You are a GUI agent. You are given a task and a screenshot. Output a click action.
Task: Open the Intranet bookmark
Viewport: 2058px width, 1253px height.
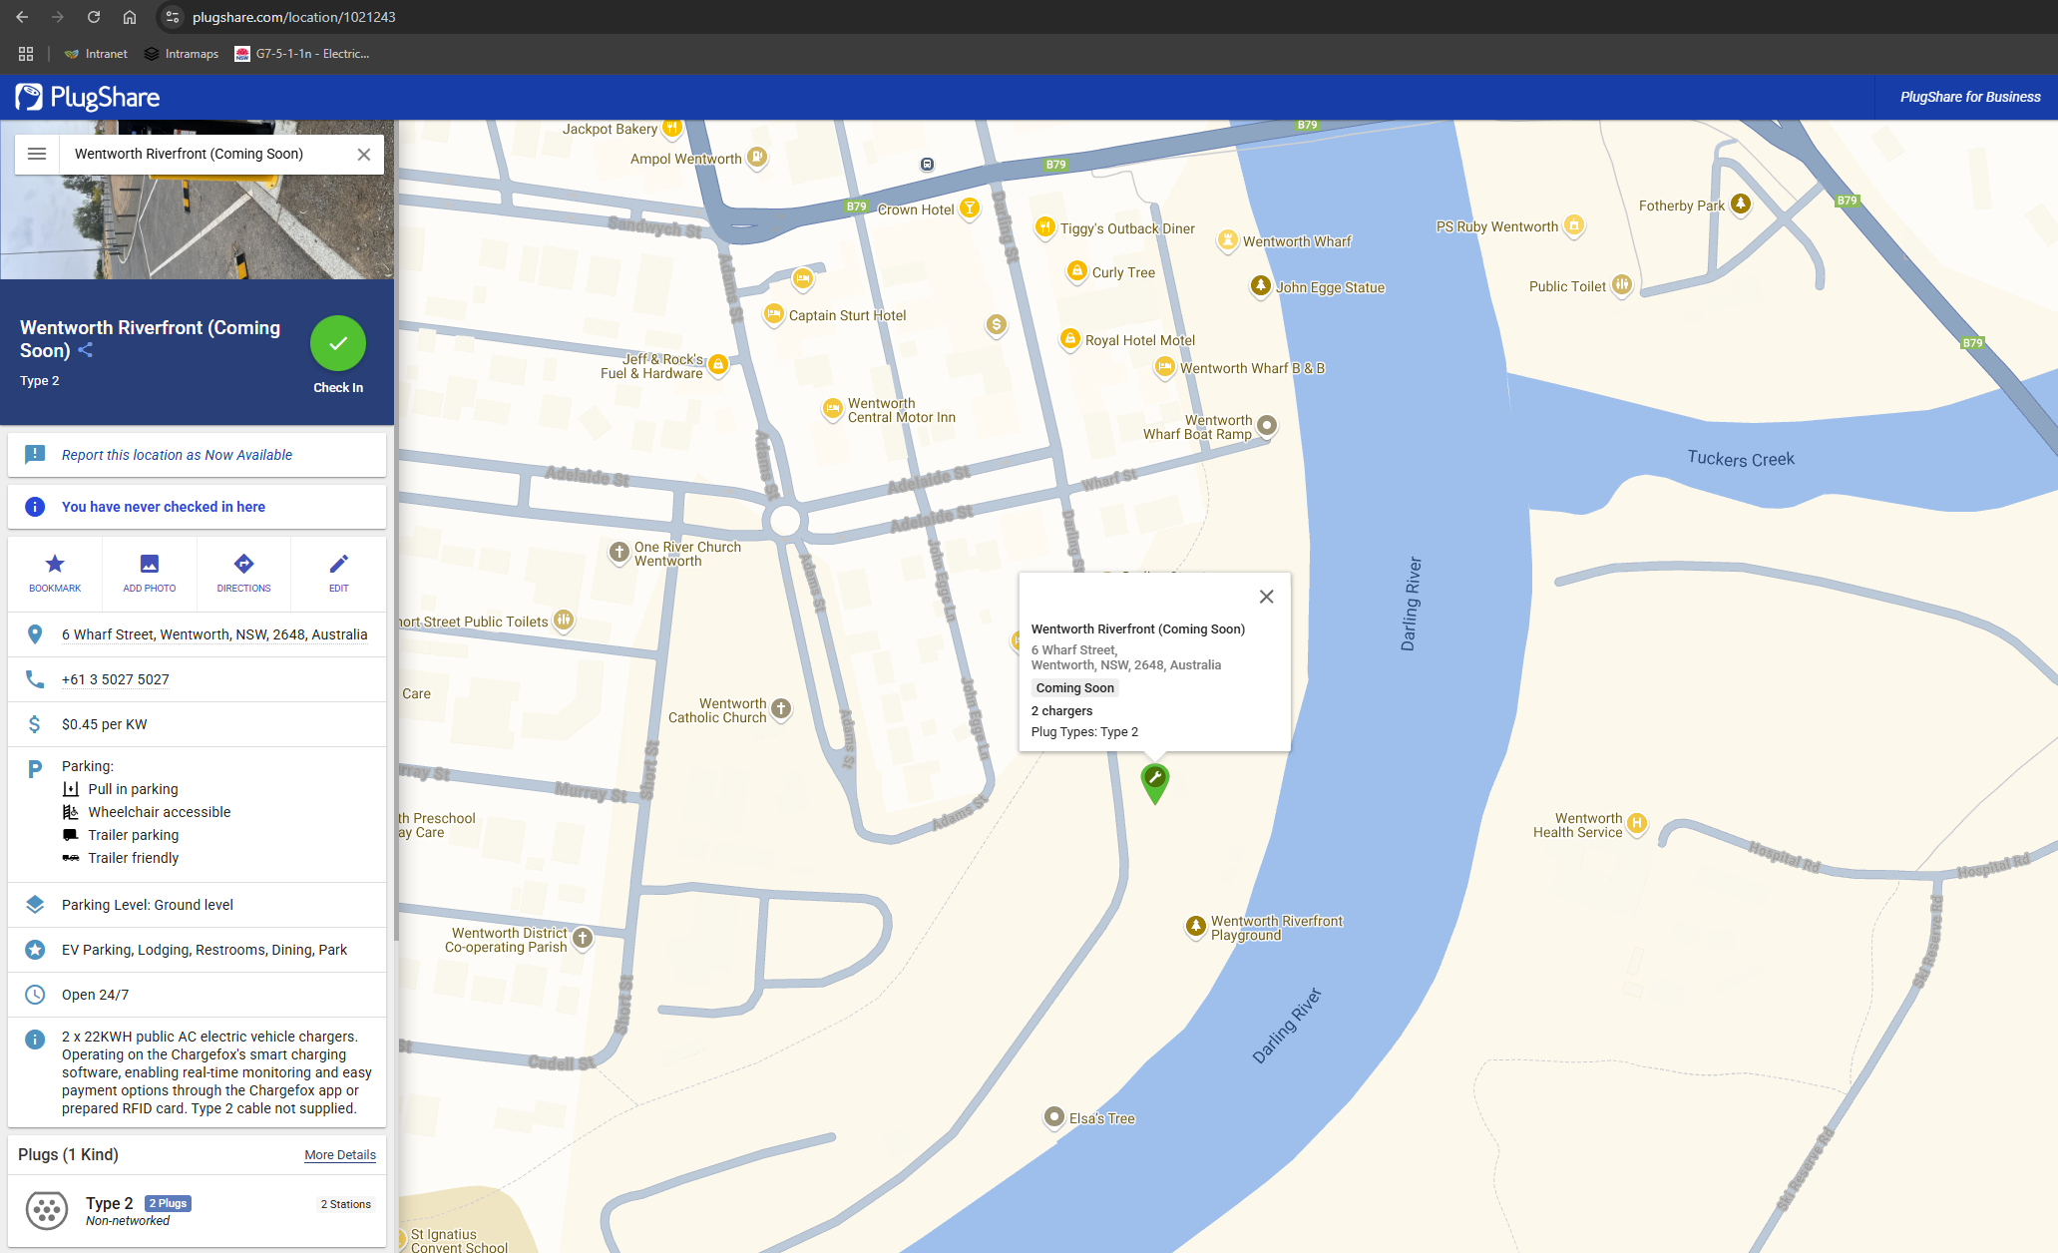(x=97, y=54)
